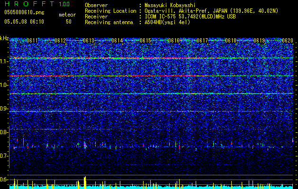Click the 'meteor' count label
The image size is (298, 189).
click(67, 15)
